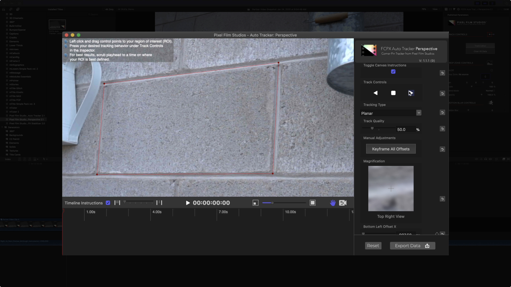Reset Track Quality using its reset arrow
The height and width of the screenshot is (287, 511).
pos(442,129)
